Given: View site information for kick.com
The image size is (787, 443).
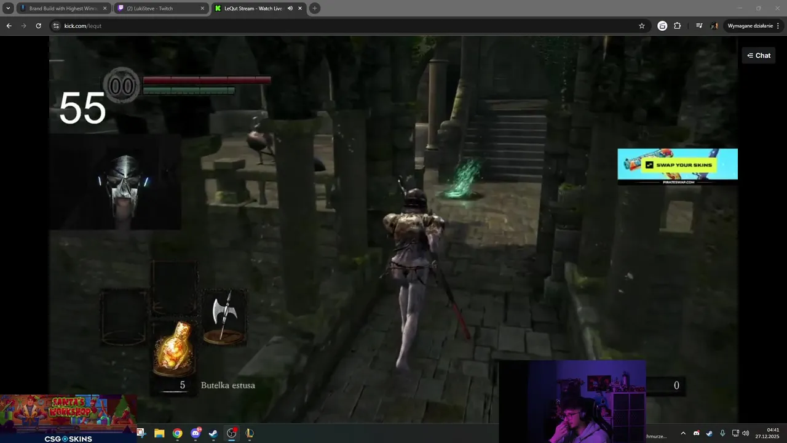Looking at the screenshot, I should coord(56,26).
